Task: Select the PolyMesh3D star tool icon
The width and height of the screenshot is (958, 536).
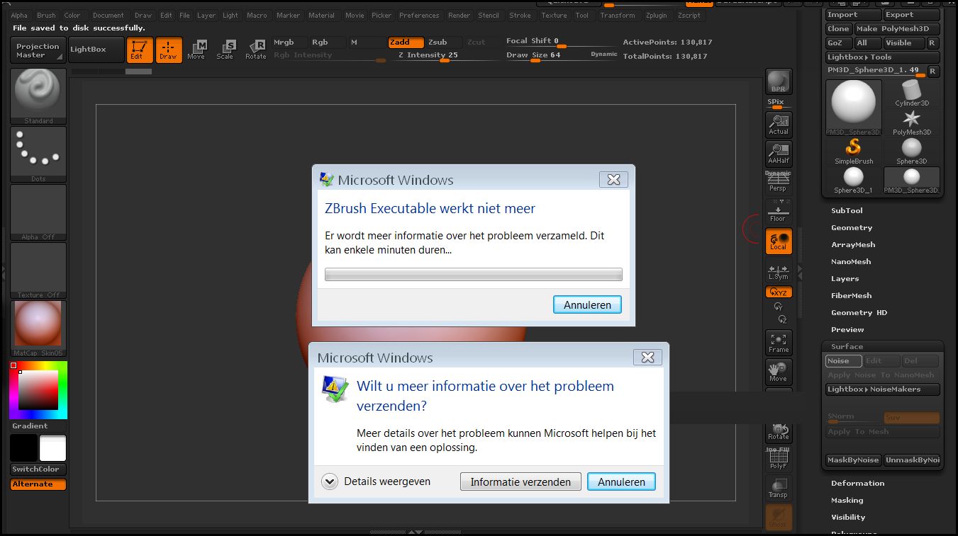Action: [x=912, y=122]
